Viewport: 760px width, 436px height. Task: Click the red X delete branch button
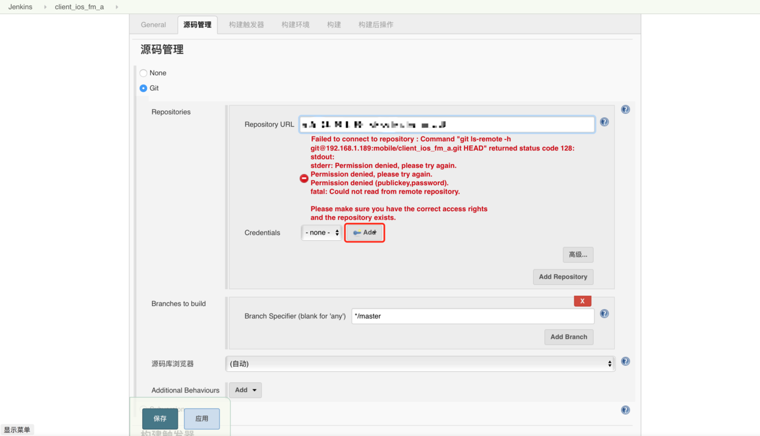(x=582, y=301)
